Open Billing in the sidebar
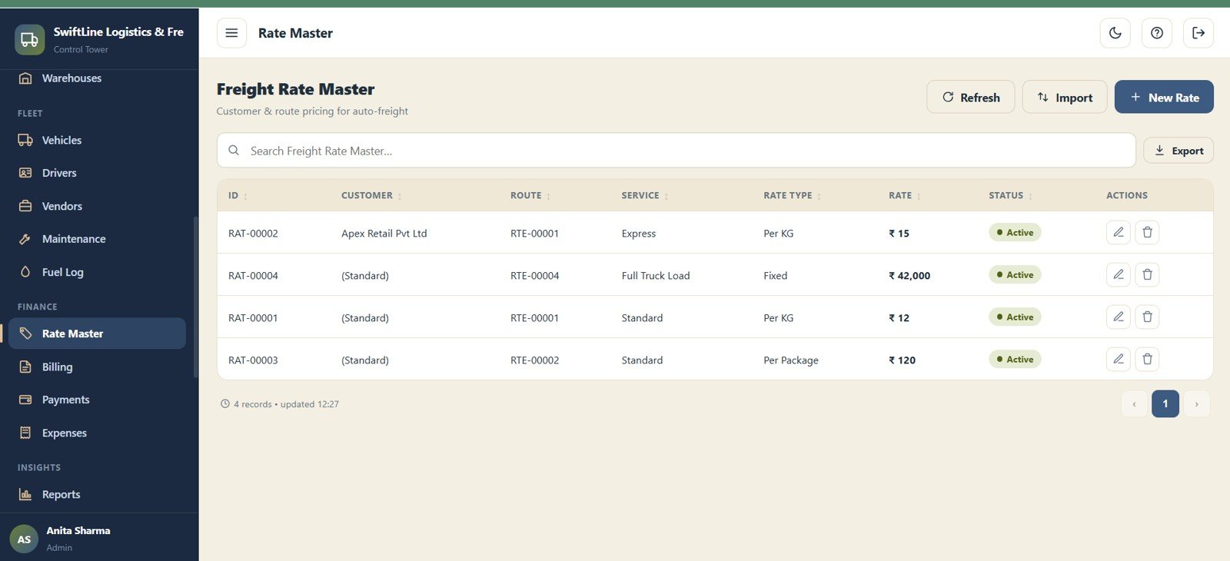The image size is (1230, 561). 97,367
